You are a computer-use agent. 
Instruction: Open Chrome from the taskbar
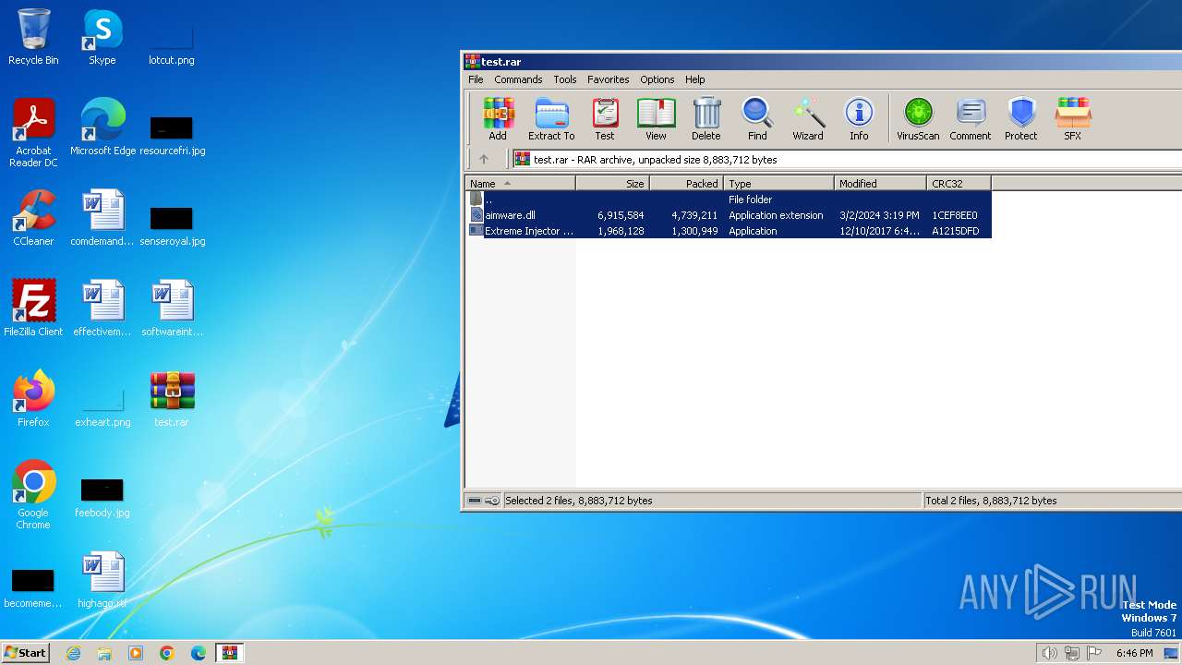[x=167, y=653]
